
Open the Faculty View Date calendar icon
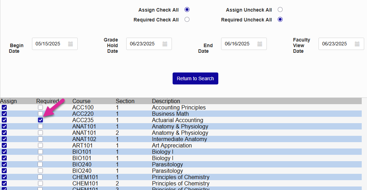(357, 44)
